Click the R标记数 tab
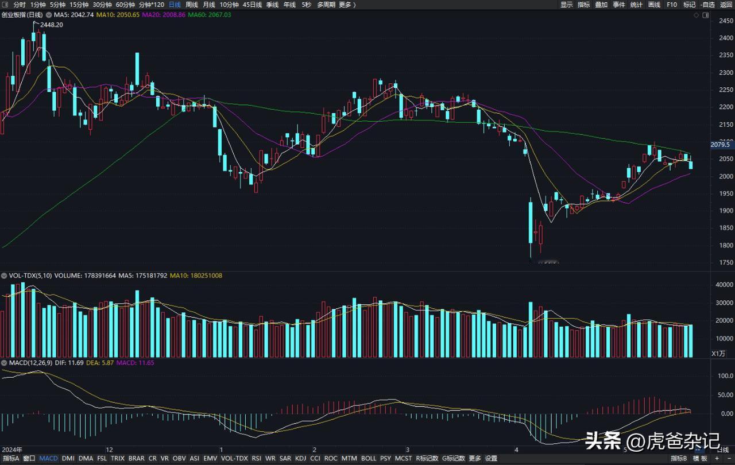 point(427,459)
